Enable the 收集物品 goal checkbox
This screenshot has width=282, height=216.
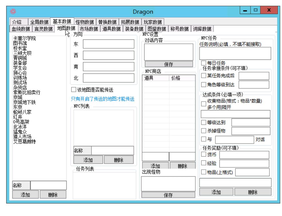(203, 104)
